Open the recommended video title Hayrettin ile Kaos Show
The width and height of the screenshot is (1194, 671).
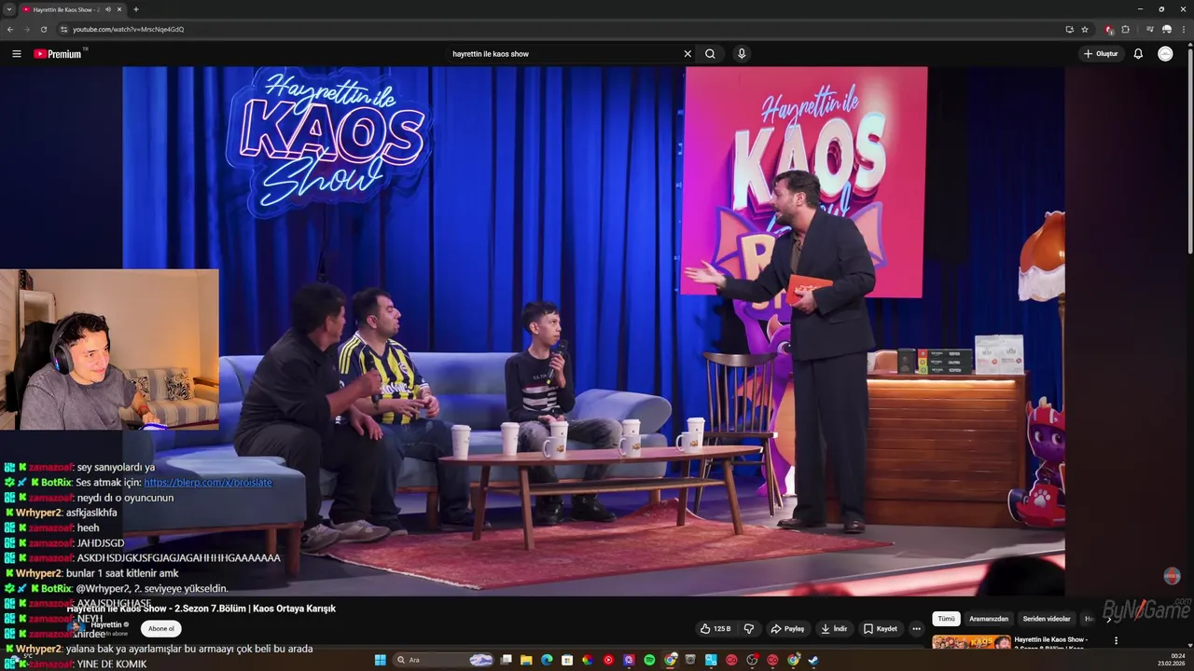coord(1050,639)
